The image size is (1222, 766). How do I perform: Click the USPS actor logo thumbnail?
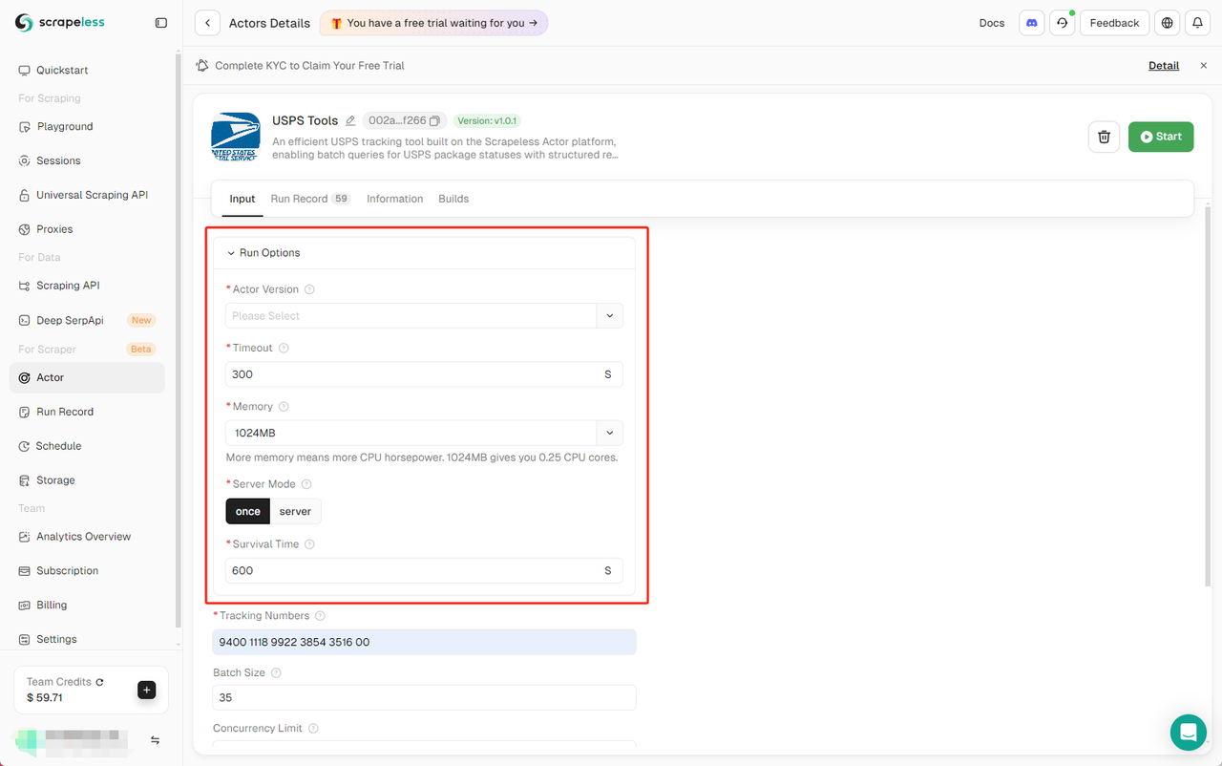tap(236, 137)
